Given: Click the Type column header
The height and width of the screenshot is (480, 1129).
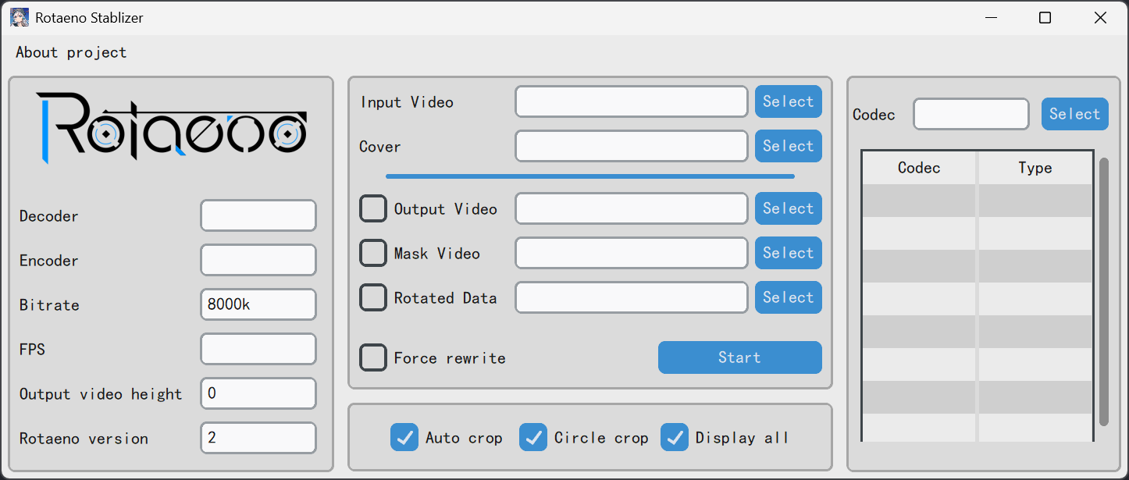Looking at the screenshot, I should tap(1035, 168).
